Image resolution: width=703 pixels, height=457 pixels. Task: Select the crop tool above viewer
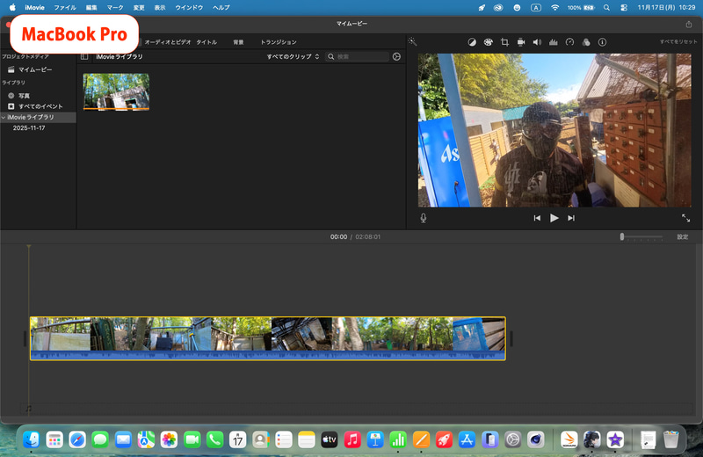pos(504,42)
